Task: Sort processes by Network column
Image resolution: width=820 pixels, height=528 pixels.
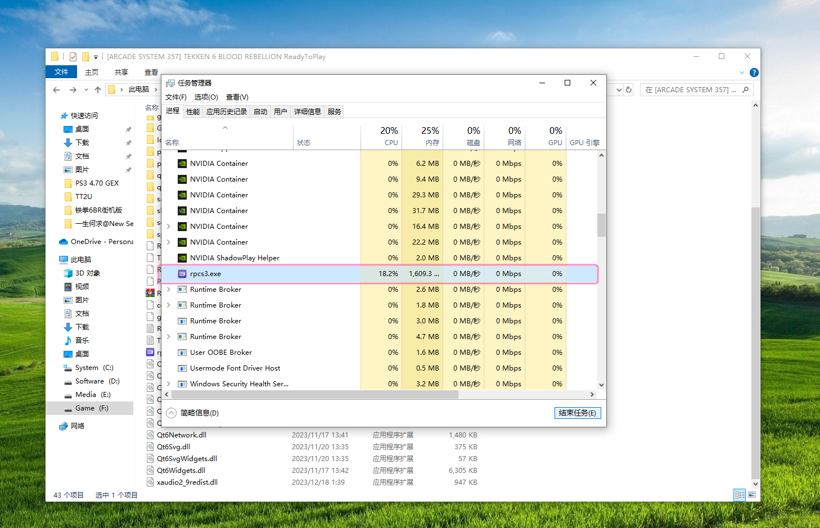Action: click(x=504, y=136)
